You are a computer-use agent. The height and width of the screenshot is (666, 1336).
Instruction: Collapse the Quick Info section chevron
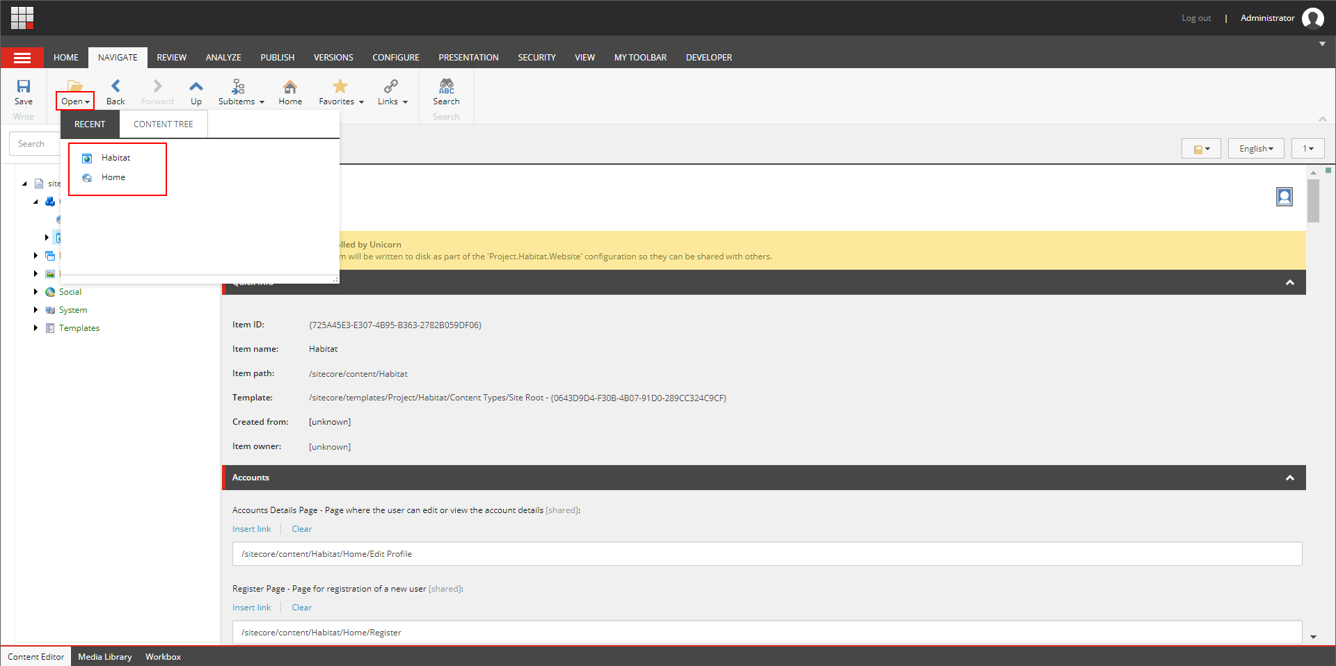coord(1289,282)
